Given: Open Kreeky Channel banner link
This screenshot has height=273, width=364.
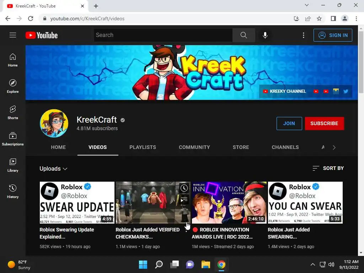Looking at the screenshot, I should (284, 91).
